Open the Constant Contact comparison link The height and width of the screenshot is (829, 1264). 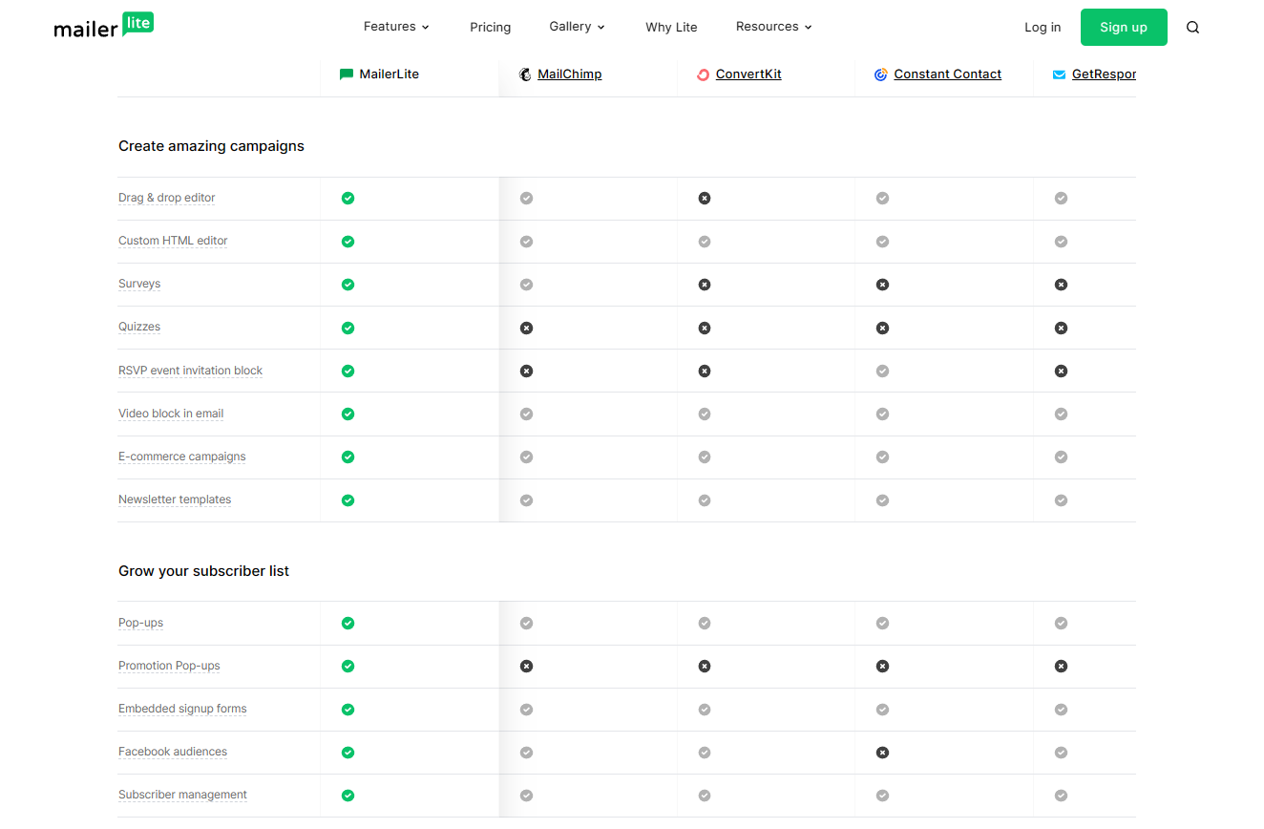coord(947,74)
